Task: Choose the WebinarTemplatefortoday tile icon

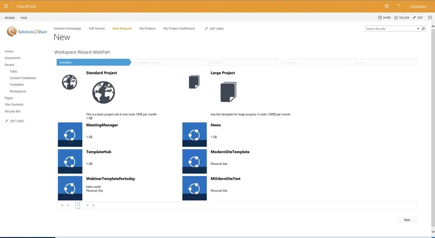Action: click(70, 188)
